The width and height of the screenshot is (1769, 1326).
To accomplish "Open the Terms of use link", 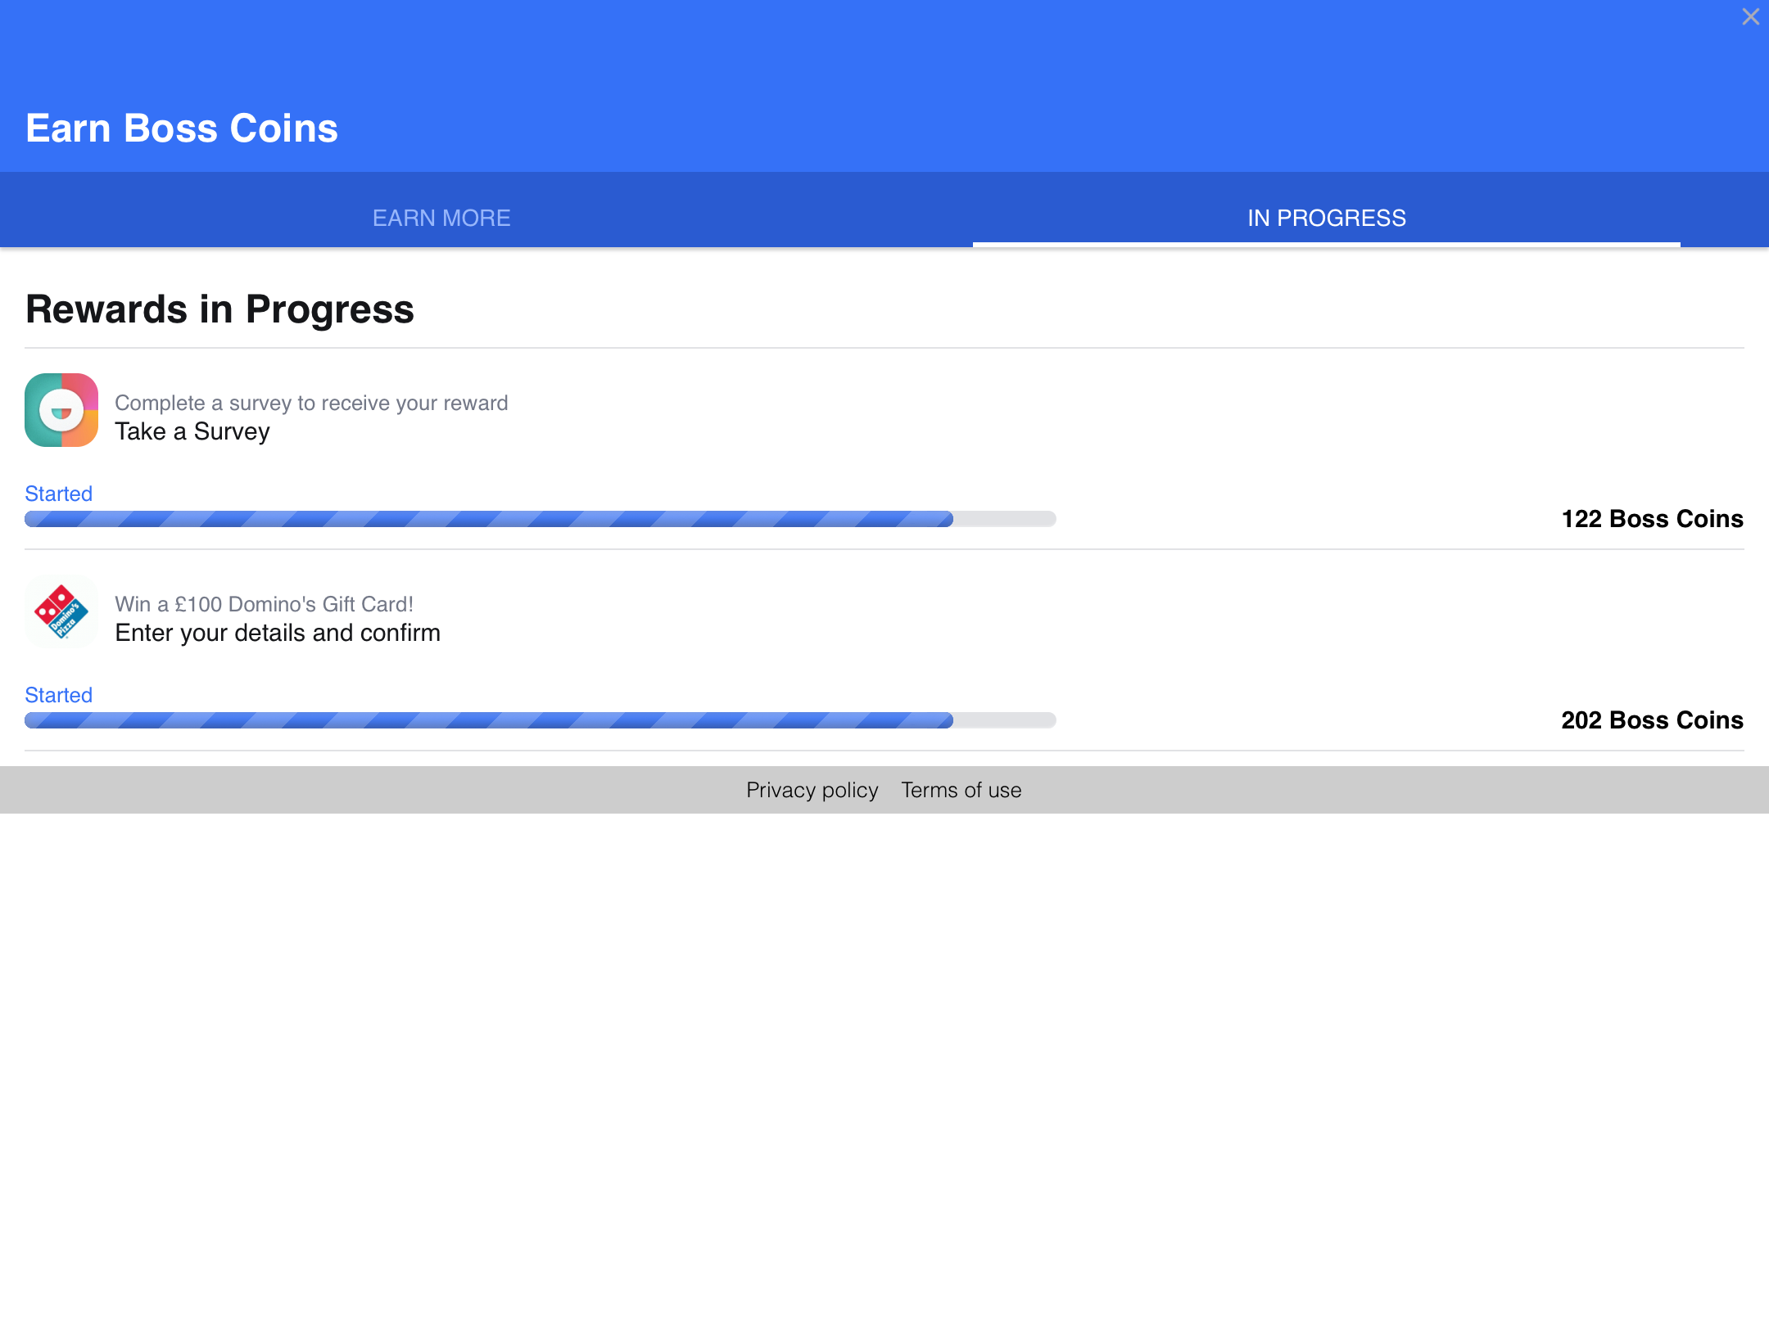I will (x=961, y=790).
